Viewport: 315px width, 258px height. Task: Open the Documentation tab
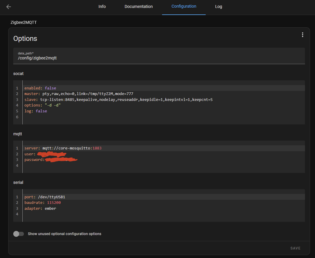(x=138, y=7)
